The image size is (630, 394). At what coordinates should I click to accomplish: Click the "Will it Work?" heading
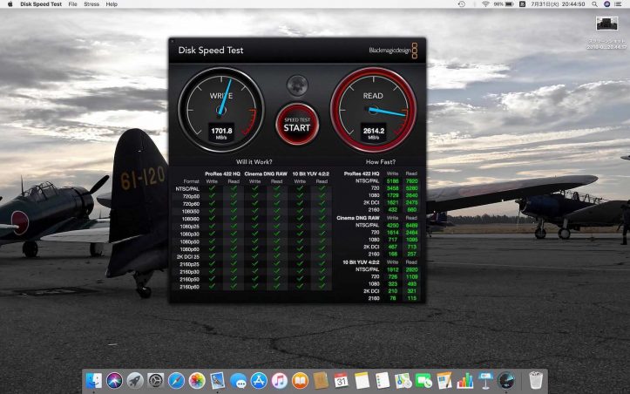pyautogui.click(x=254, y=161)
